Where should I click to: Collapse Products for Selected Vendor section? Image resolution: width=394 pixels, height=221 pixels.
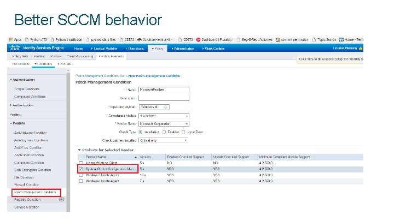(79, 150)
